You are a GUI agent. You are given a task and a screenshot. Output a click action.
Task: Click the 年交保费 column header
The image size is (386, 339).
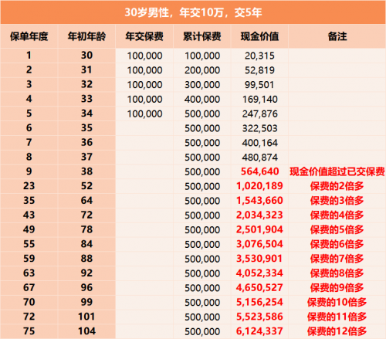click(x=144, y=36)
